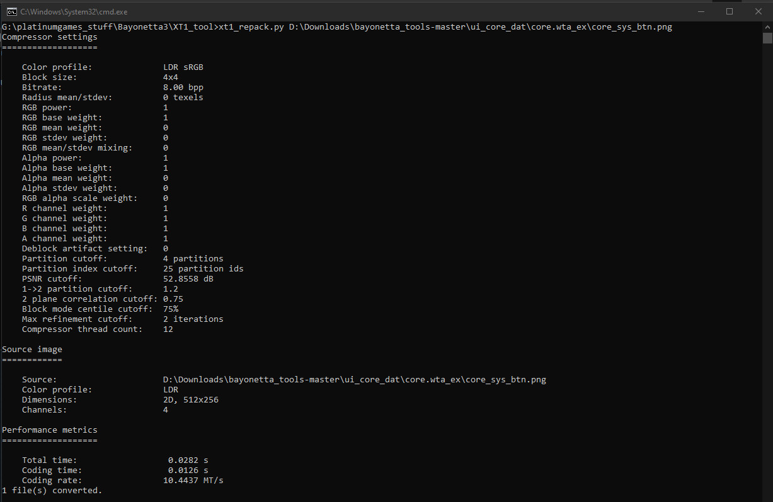Close the cmd.exe window
The image size is (773, 502).
(759, 11)
